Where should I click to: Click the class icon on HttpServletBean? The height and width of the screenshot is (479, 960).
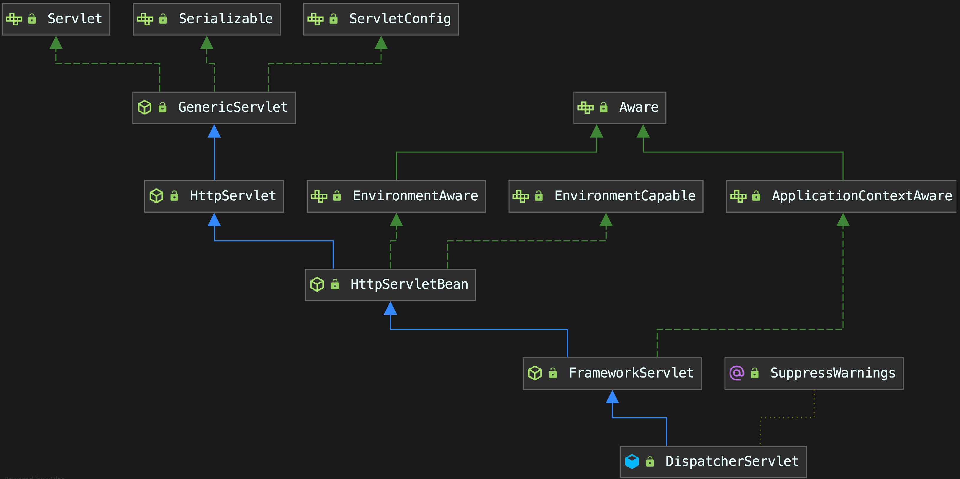[x=317, y=285]
